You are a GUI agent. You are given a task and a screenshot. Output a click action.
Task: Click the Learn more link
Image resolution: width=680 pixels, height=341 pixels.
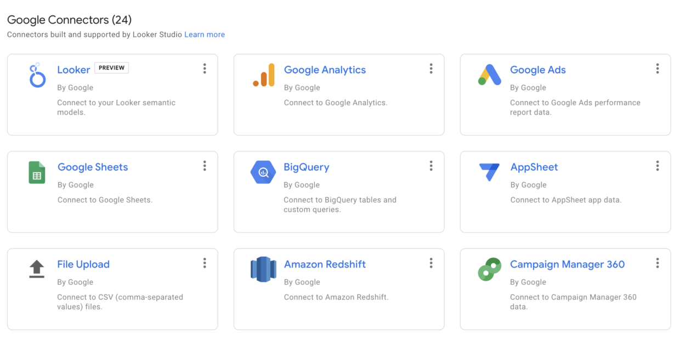point(205,34)
